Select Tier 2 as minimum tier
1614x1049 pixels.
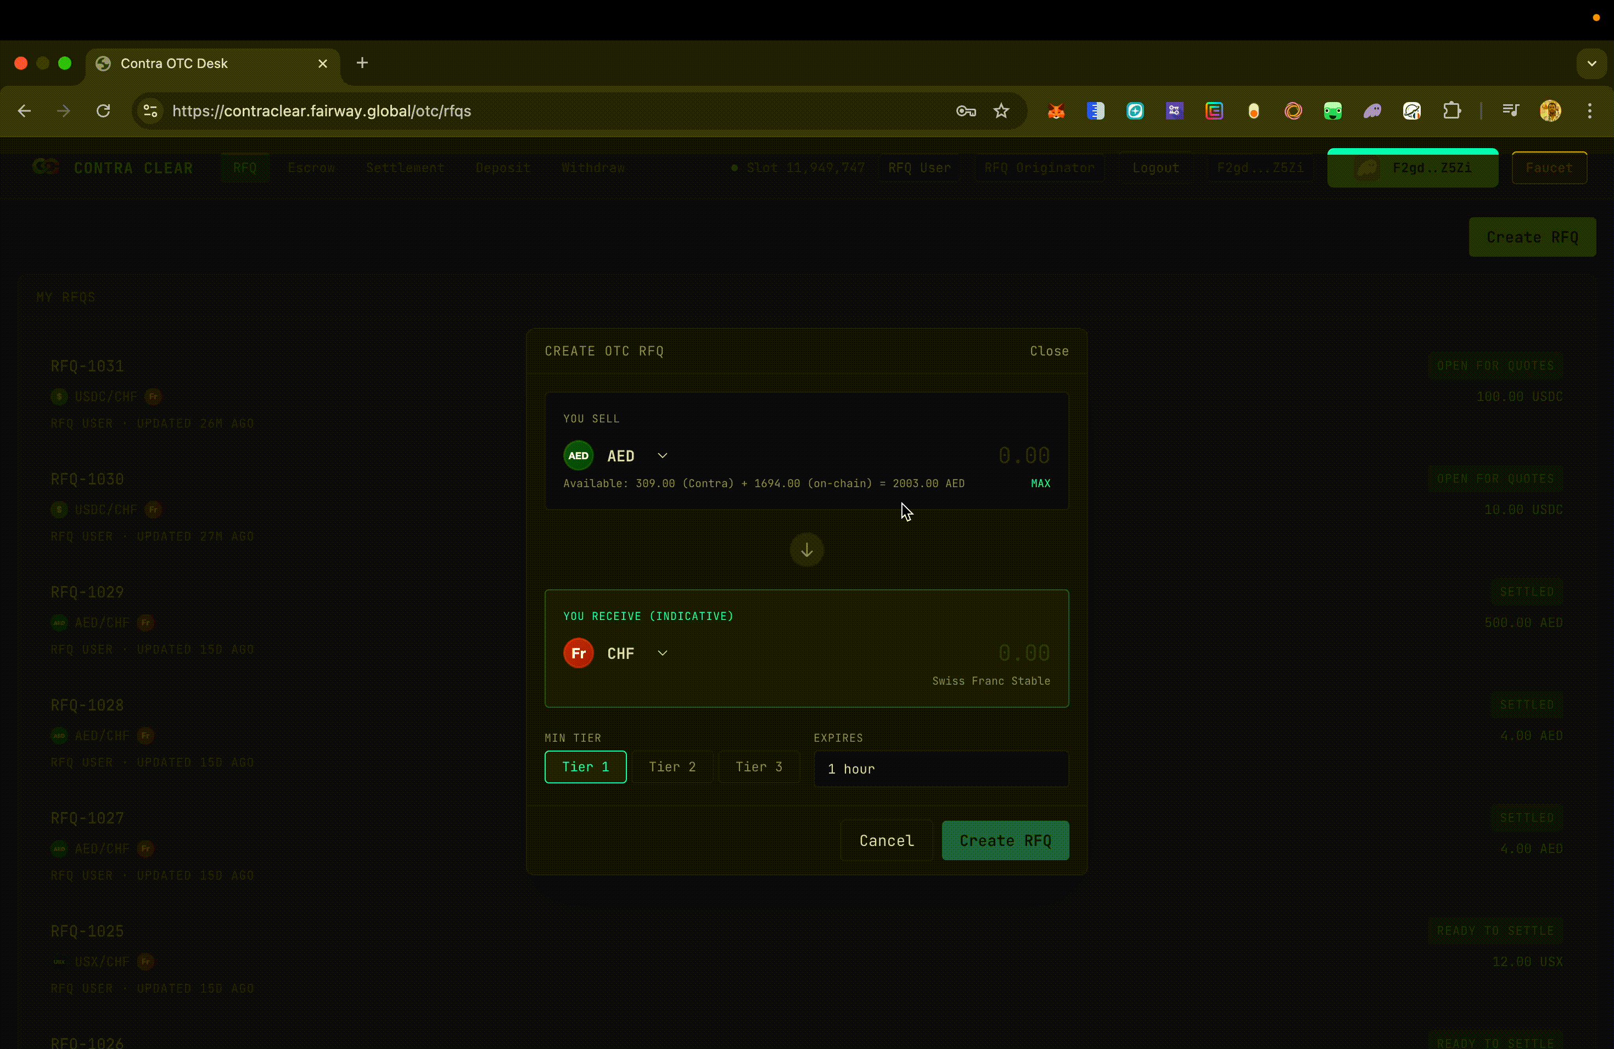[672, 766]
